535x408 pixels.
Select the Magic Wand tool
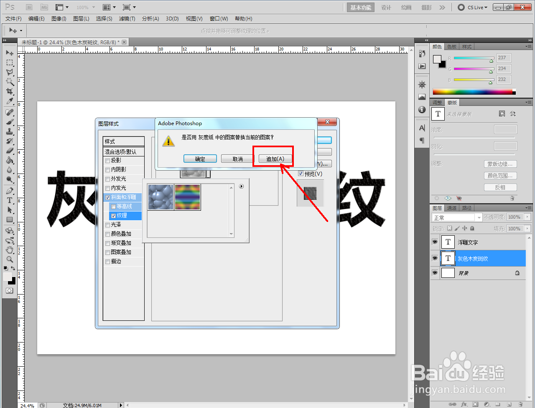click(x=10, y=82)
